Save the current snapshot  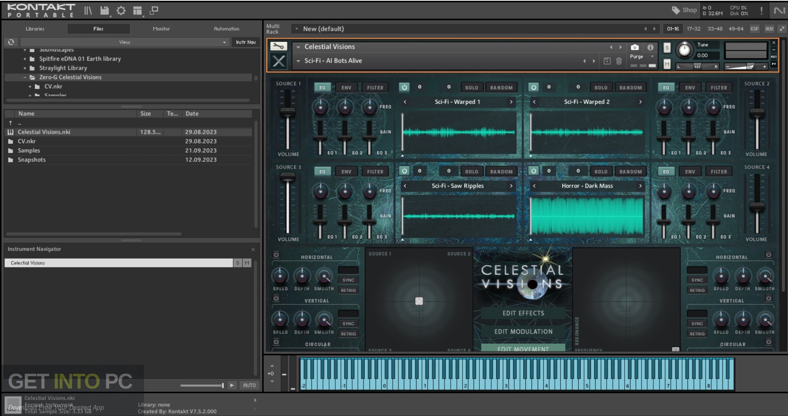coord(607,61)
